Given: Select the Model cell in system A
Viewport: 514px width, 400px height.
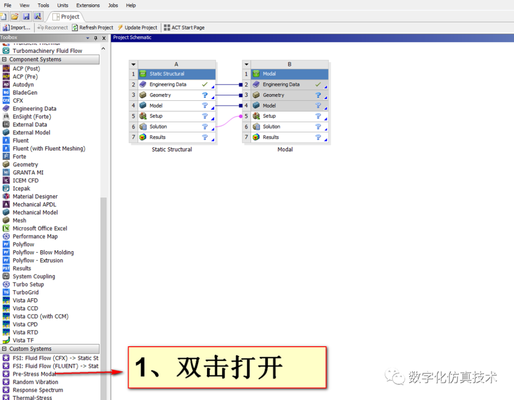Looking at the screenshot, I should click(177, 106).
